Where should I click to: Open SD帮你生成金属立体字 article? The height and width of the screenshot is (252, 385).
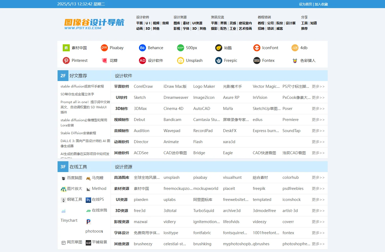click(x=77, y=94)
